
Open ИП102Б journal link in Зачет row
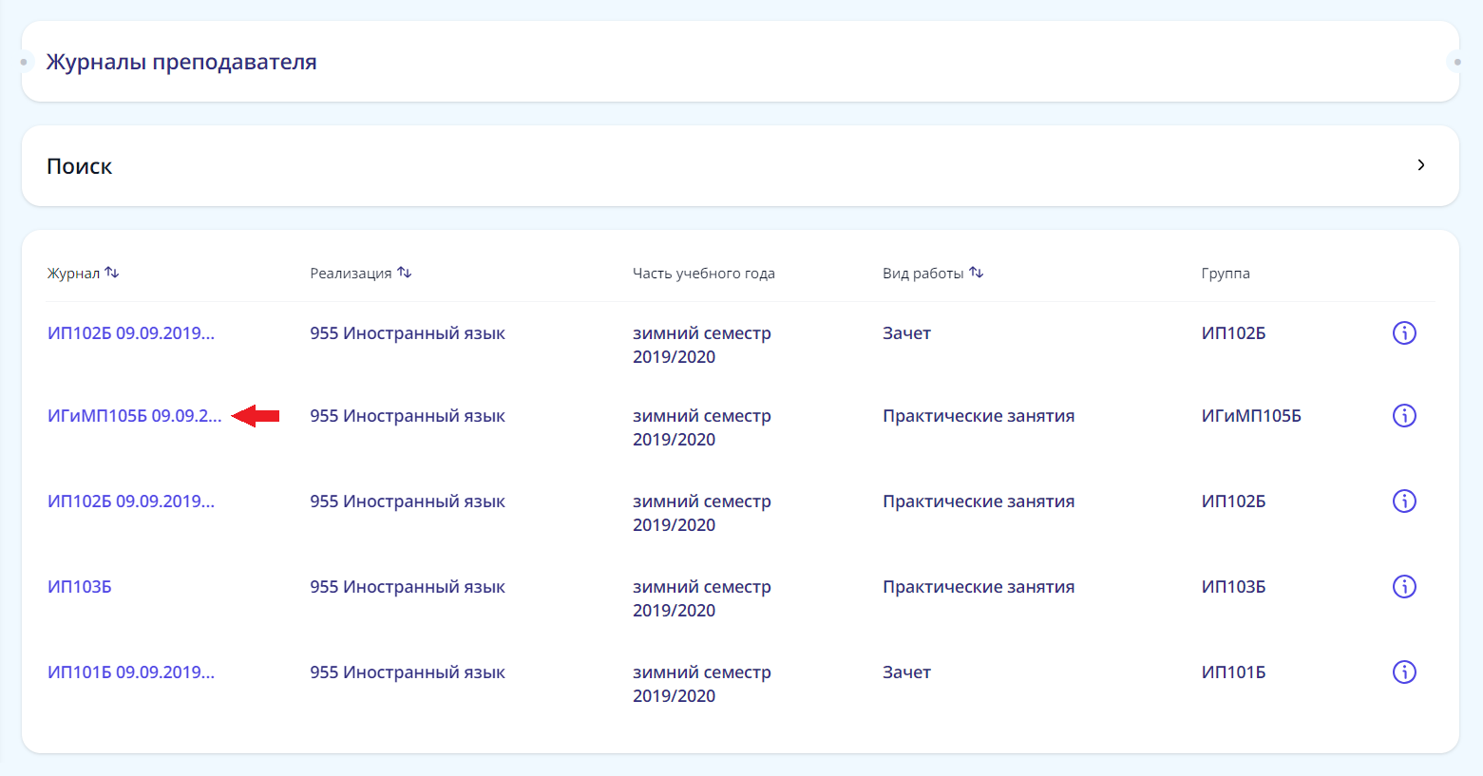point(130,333)
